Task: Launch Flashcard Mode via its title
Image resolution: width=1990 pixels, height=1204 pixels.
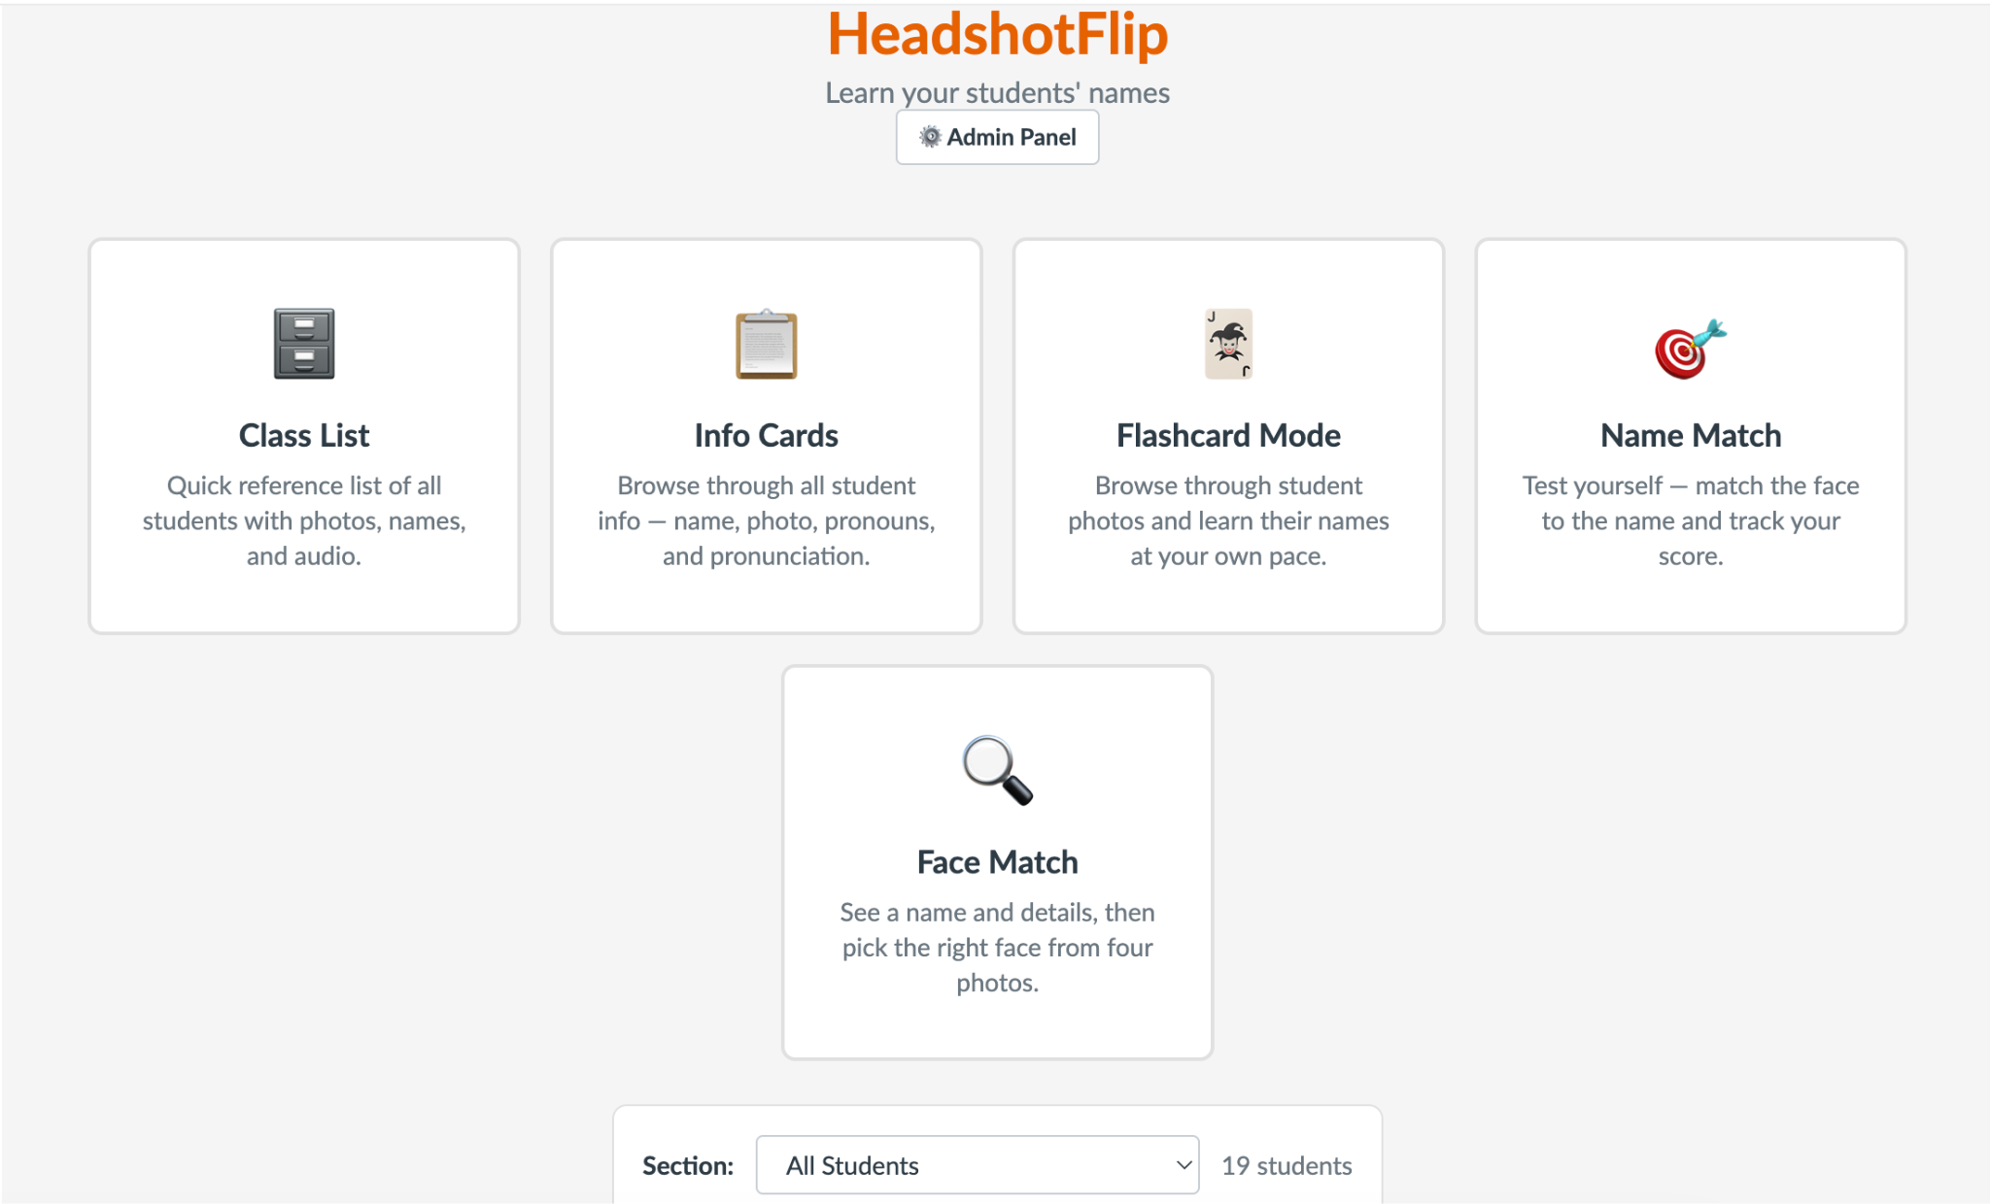Action: 1228,435
